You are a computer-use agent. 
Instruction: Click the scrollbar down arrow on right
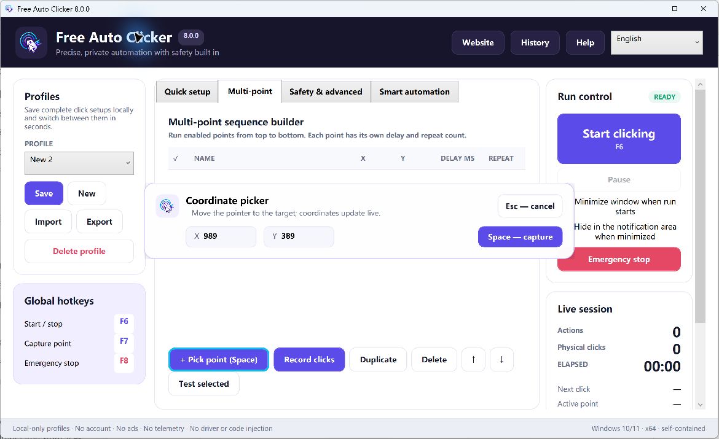pyautogui.click(x=700, y=405)
